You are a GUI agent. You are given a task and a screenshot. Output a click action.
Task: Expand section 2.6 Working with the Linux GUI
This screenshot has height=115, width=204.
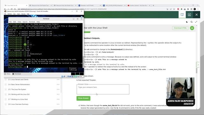(6, 95)
